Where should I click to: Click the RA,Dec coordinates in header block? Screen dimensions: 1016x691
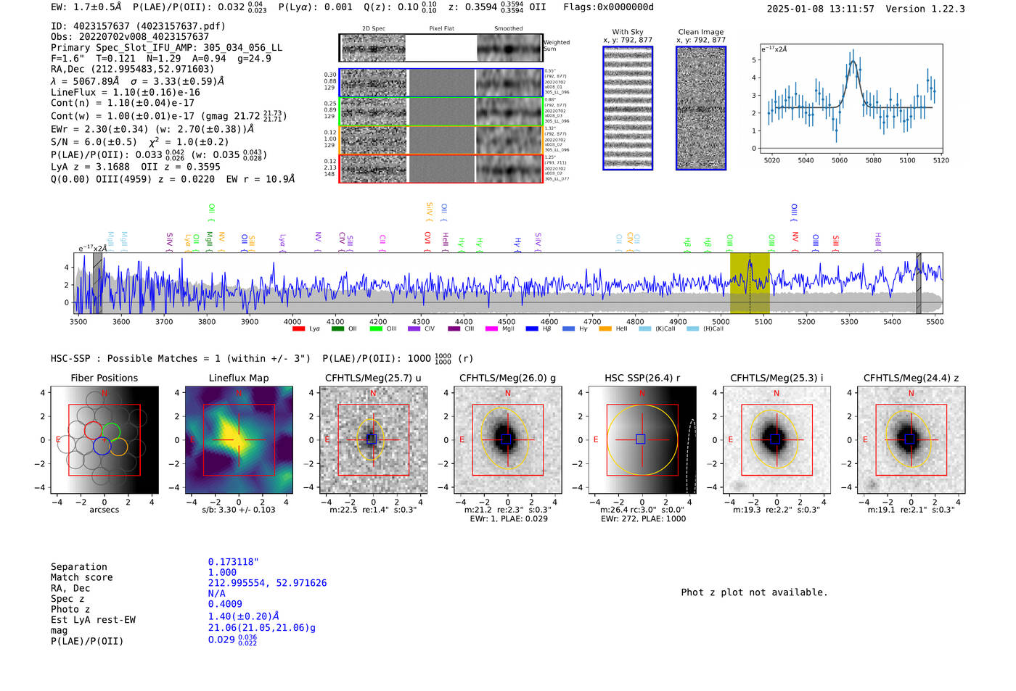(133, 70)
